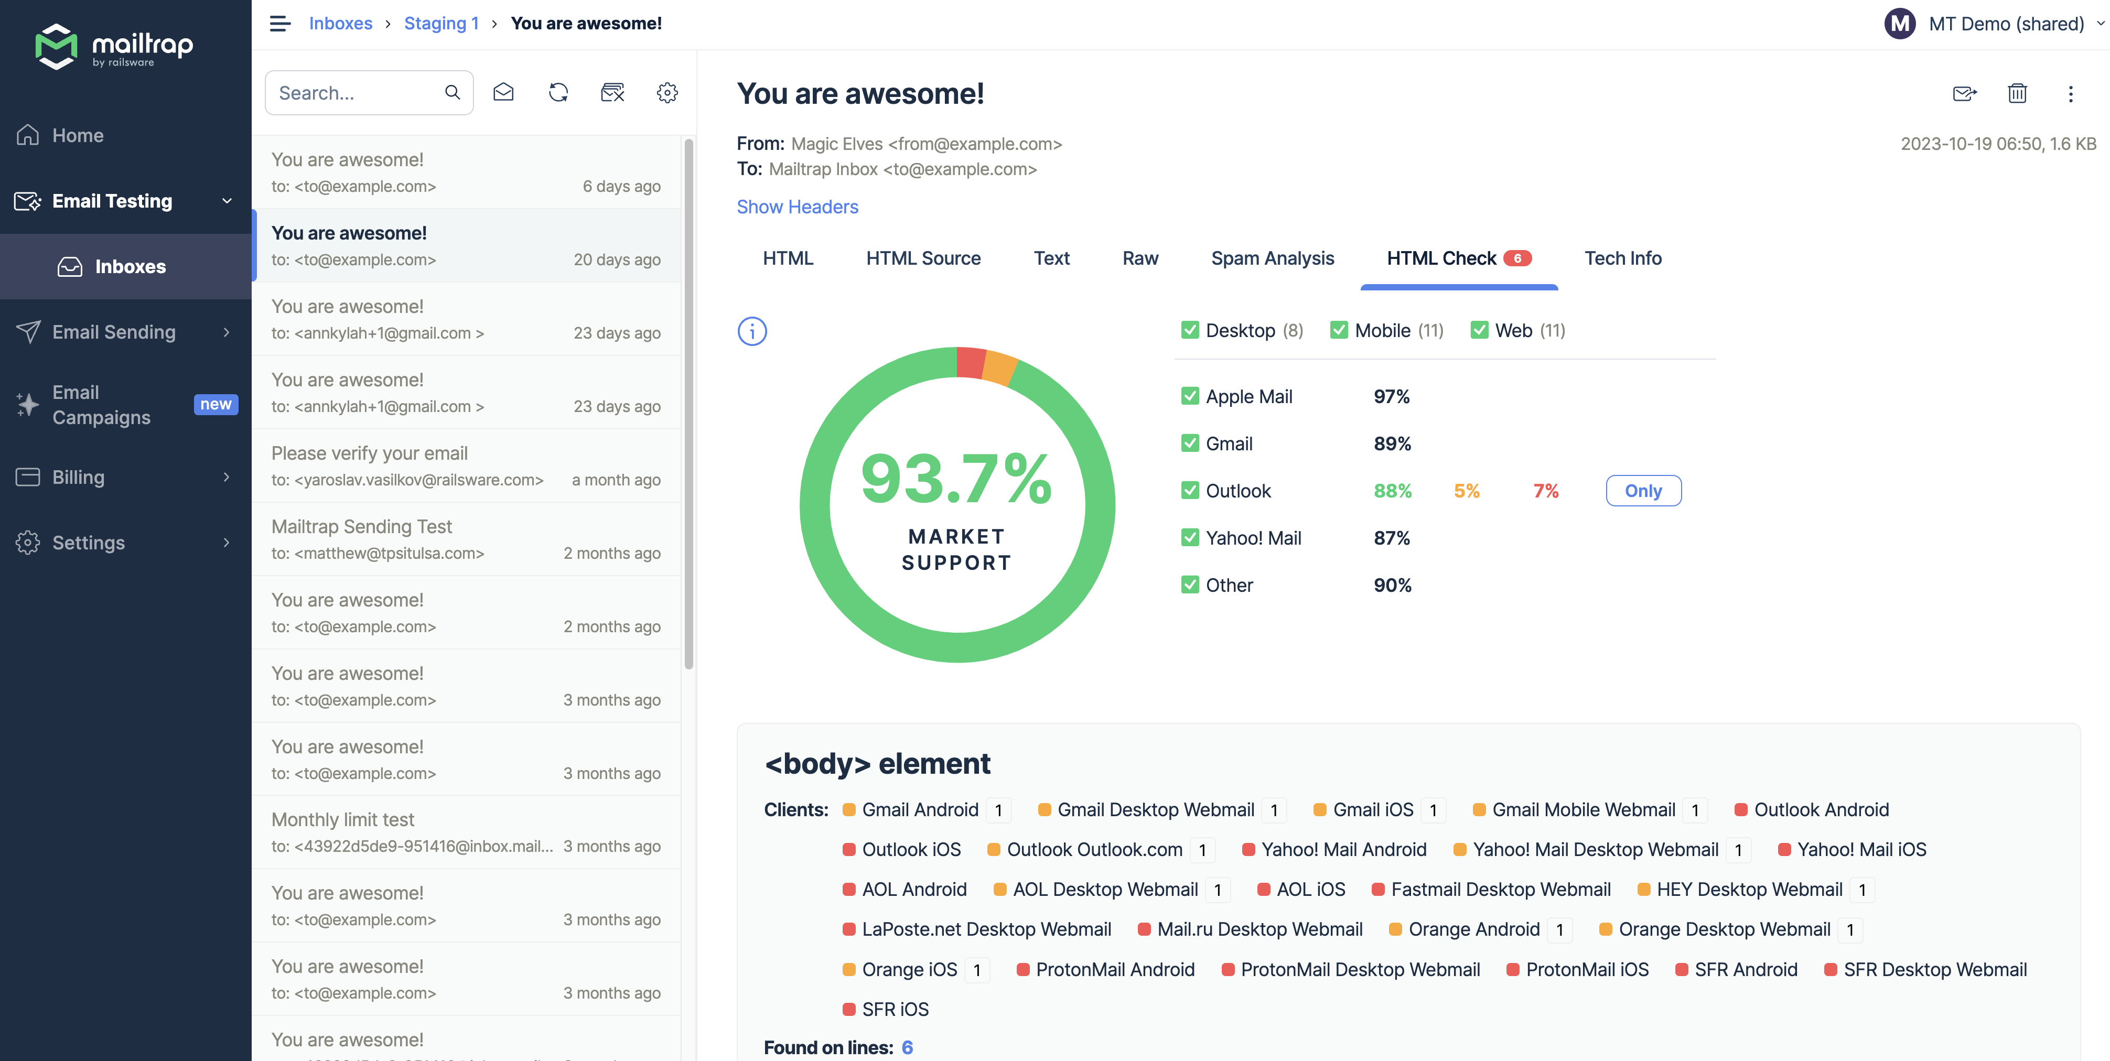Click the HTML Check info icon
The image size is (2110, 1061).
click(752, 331)
